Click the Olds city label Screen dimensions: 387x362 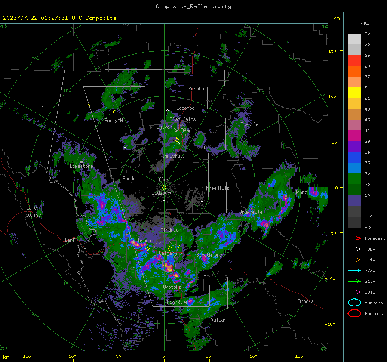tap(164, 179)
